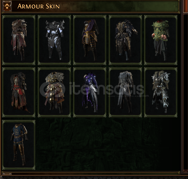This screenshot has width=188, height=179.
Task: Click the Armour Skin header title
Action: (38, 6)
